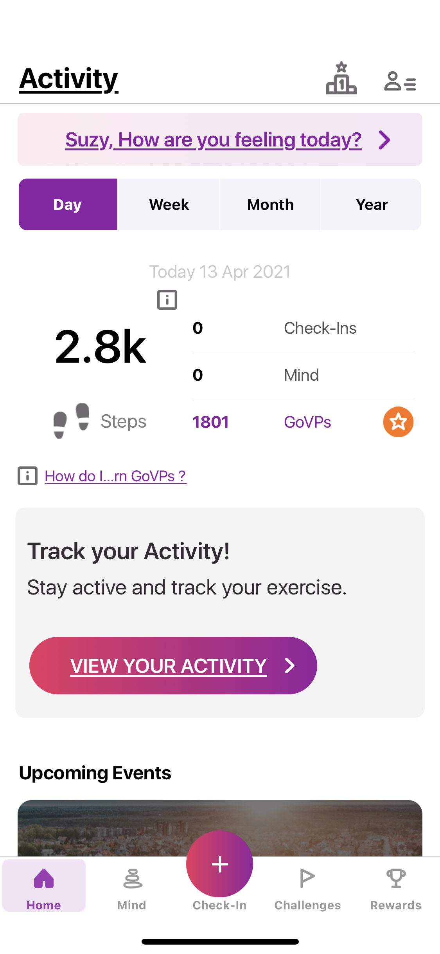This screenshot has height=954, width=440.
Task: Open the profile menu icon
Action: click(x=400, y=81)
